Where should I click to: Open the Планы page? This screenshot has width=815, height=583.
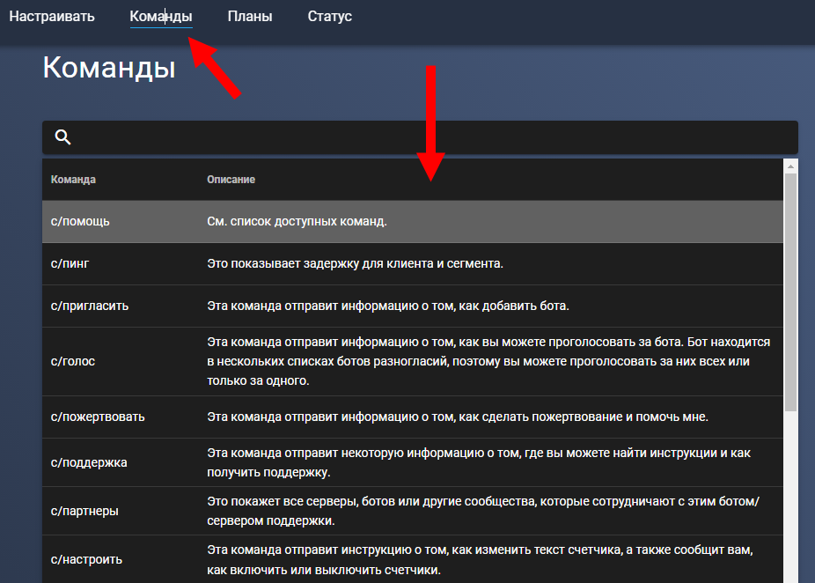coord(250,17)
